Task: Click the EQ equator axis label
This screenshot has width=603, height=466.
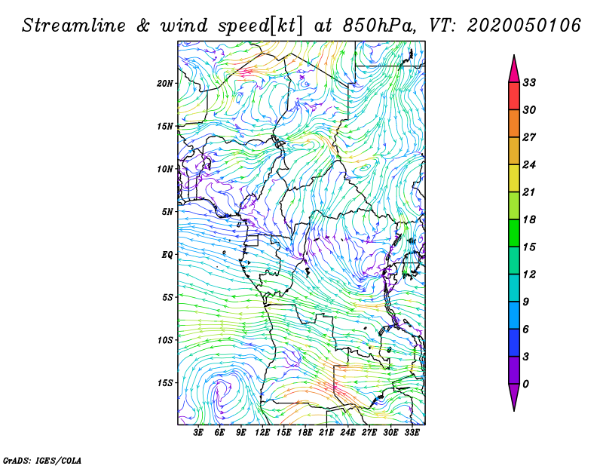Action: (x=167, y=255)
